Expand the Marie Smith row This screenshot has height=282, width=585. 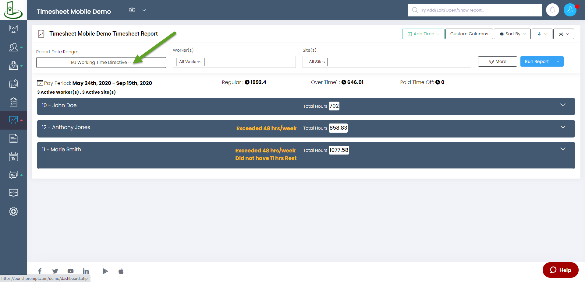click(x=562, y=149)
